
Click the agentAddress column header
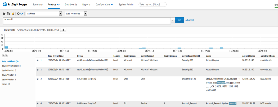pyautogui.click(x=248, y=56)
